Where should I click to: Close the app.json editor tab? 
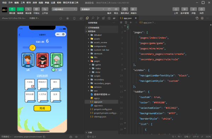tap(136, 18)
